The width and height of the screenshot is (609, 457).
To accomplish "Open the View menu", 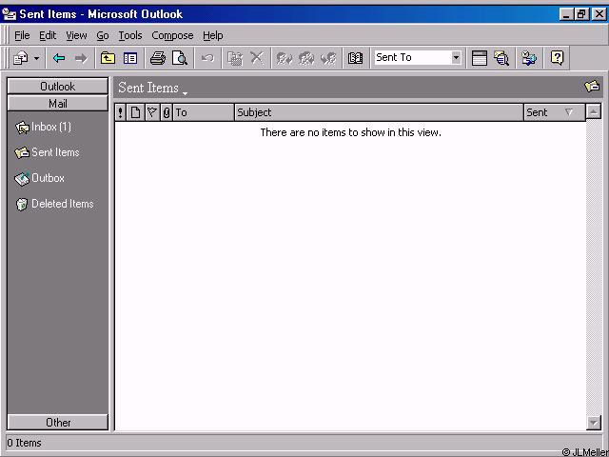I will 76,35.
